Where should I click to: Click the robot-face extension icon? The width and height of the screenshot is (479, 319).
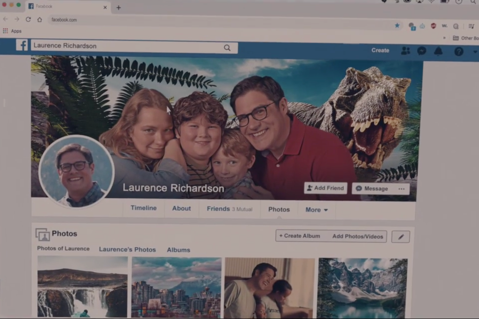[x=422, y=26]
